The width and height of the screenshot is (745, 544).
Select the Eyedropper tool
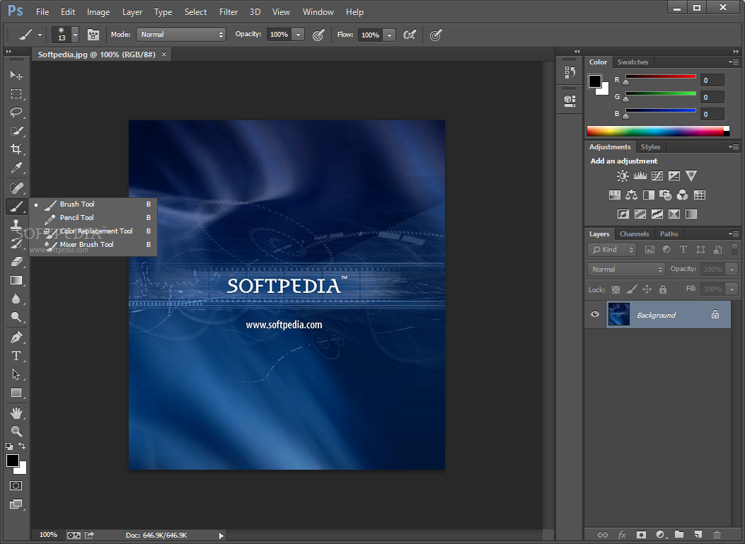point(16,168)
